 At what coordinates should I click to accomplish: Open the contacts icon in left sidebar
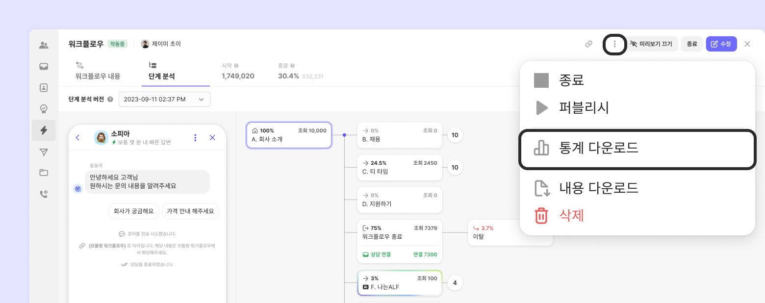click(44, 88)
